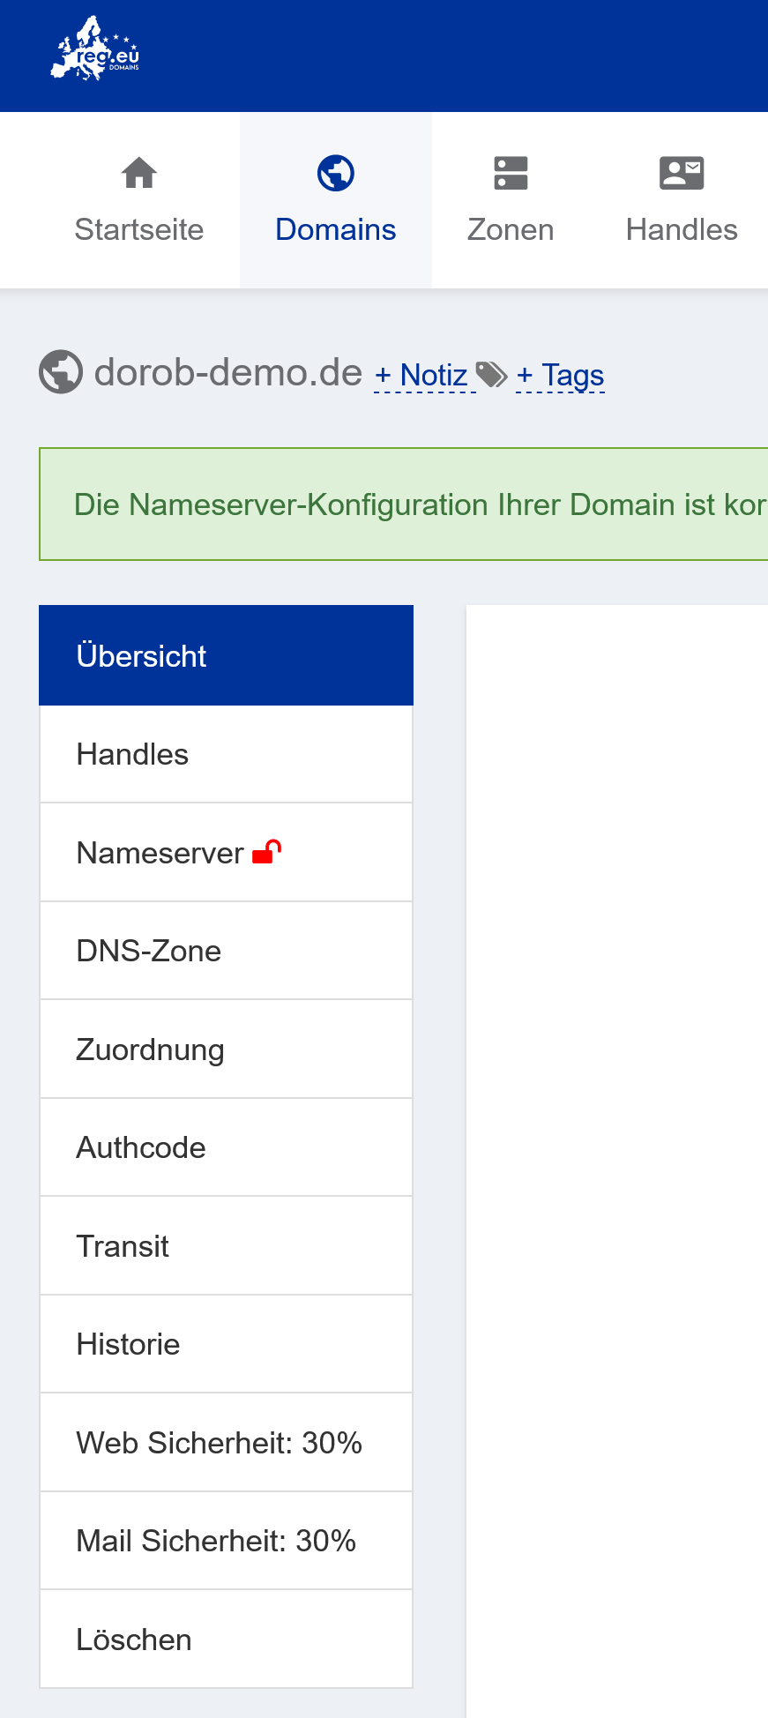Open the Zuordnung section
This screenshot has width=768, height=1718.
[226, 1049]
